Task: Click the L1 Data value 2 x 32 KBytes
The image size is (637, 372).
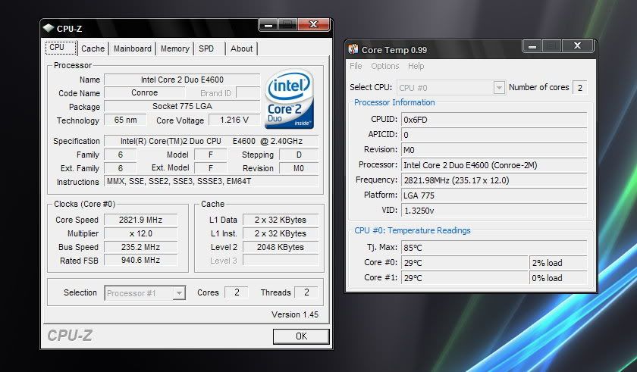Action: (x=281, y=220)
